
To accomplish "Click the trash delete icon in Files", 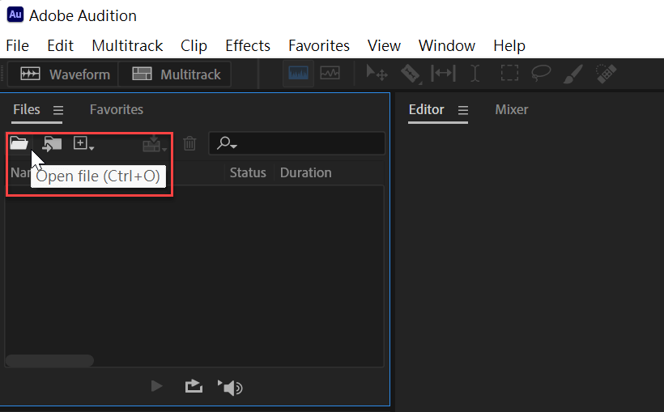I will 189,143.
